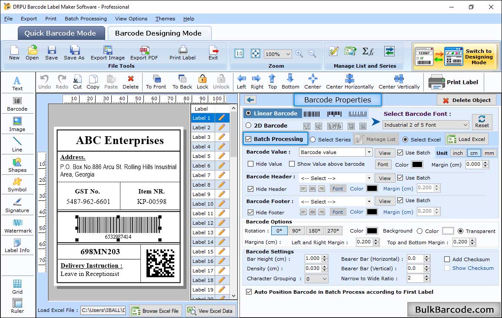Select the Symbol tool
This screenshot has height=318, width=502.
coord(17,185)
